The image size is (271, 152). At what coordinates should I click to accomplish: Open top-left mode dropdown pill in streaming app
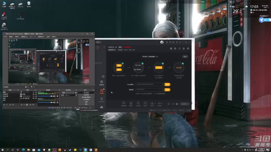[98, 42]
